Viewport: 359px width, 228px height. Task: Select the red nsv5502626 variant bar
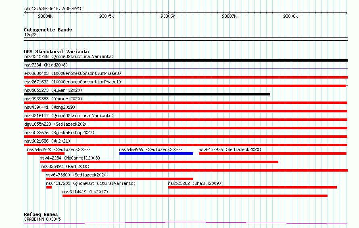click(x=186, y=137)
